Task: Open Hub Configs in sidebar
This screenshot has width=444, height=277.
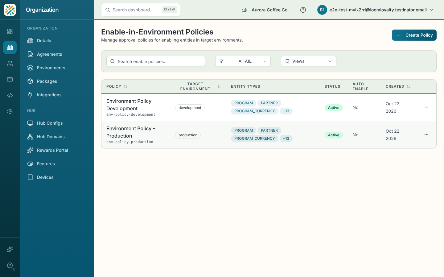Action: click(x=57, y=123)
